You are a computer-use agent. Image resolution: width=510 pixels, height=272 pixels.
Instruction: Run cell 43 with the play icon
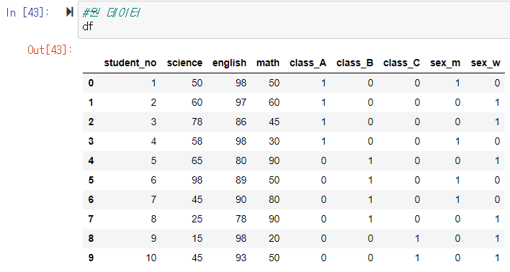coord(70,12)
